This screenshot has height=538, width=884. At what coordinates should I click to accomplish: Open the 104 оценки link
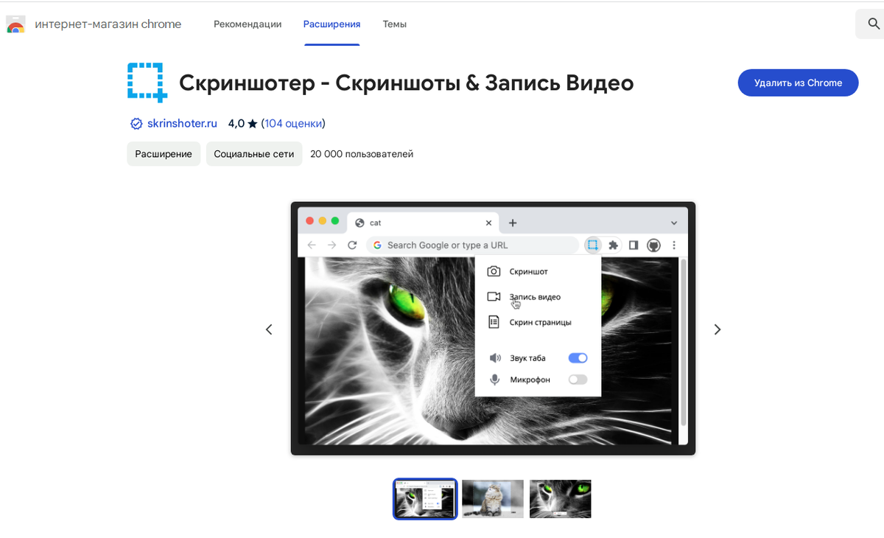[x=293, y=123]
